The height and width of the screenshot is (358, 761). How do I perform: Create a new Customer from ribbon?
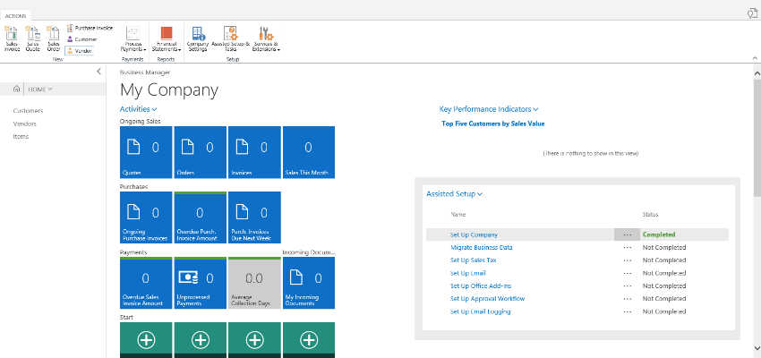(x=82, y=39)
